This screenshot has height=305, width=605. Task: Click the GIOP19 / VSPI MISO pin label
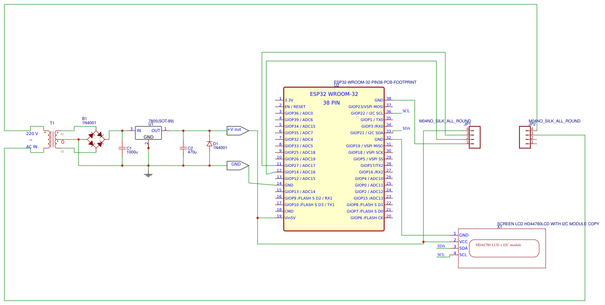coord(365,146)
